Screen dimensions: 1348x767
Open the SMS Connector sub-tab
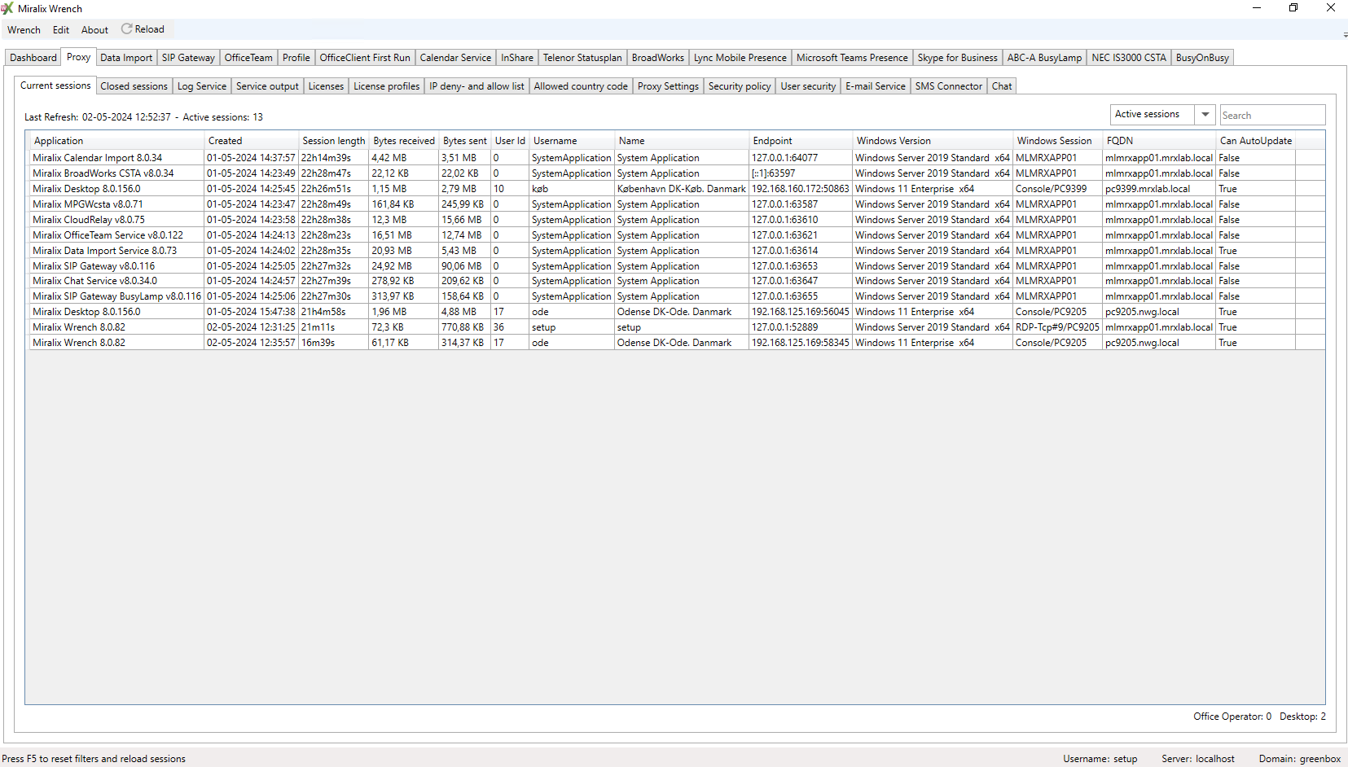click(x=949, y=86)
